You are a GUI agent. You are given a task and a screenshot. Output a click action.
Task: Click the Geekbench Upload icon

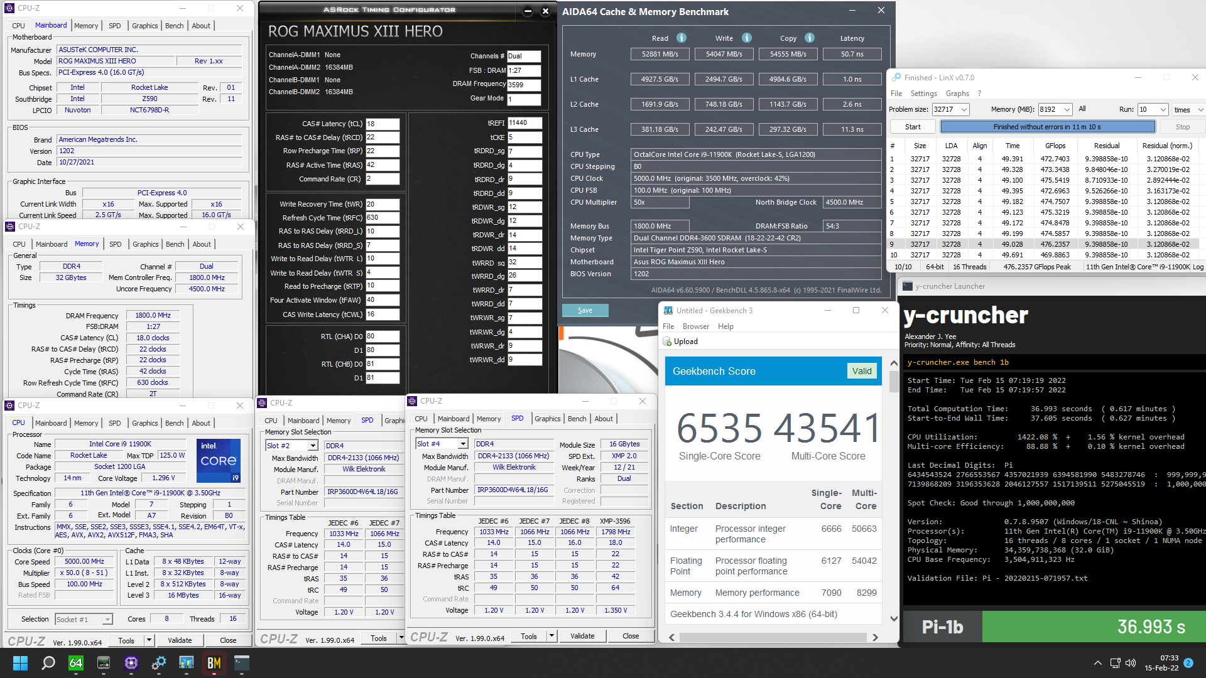click(668, 342)
